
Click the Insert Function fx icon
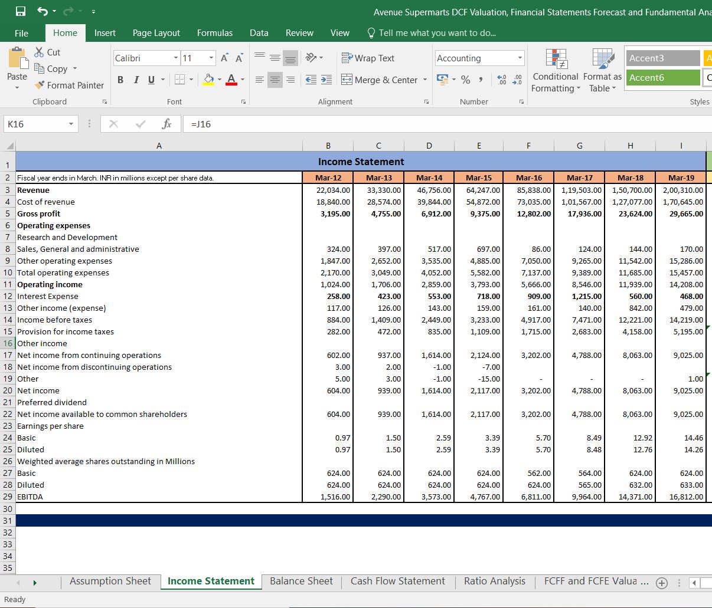pos(167,124)
